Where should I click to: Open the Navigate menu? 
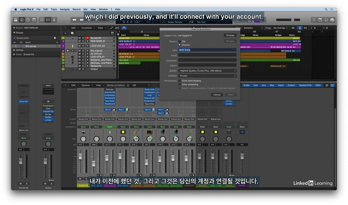coord(65,9)
